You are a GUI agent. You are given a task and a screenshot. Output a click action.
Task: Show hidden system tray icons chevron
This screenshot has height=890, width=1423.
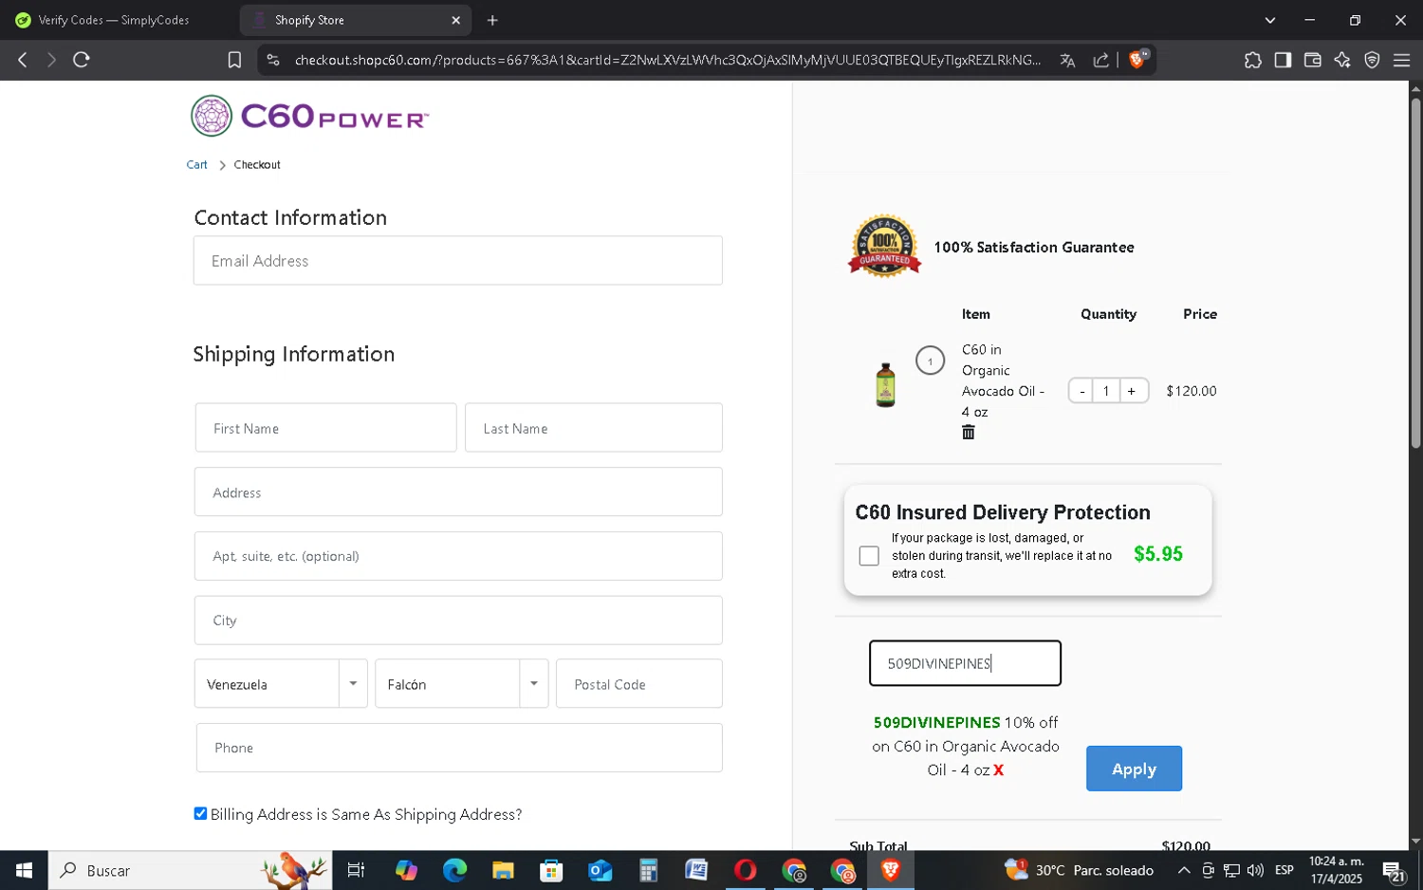click(x=1184, y=870)
